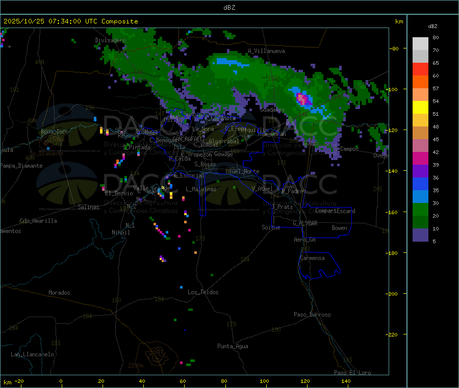The height and width of the screenshot is (388, 459).
Task: Click the Agua_Toro location label
Action: coord(55,132)
